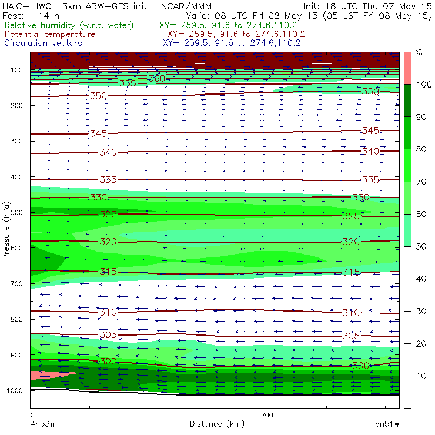Click the pressure axis '400' label

point(16,177)
